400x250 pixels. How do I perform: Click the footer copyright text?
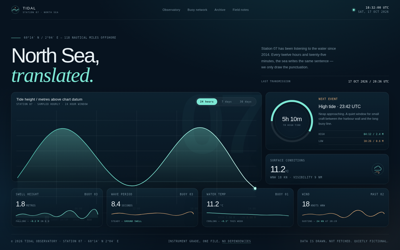(x=65, y=241)
